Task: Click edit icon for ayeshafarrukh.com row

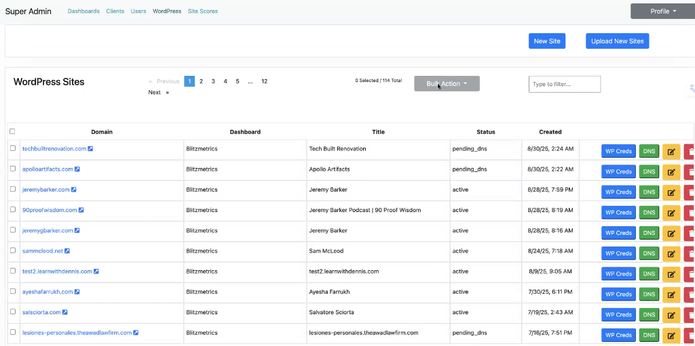Action: point(671,295)
